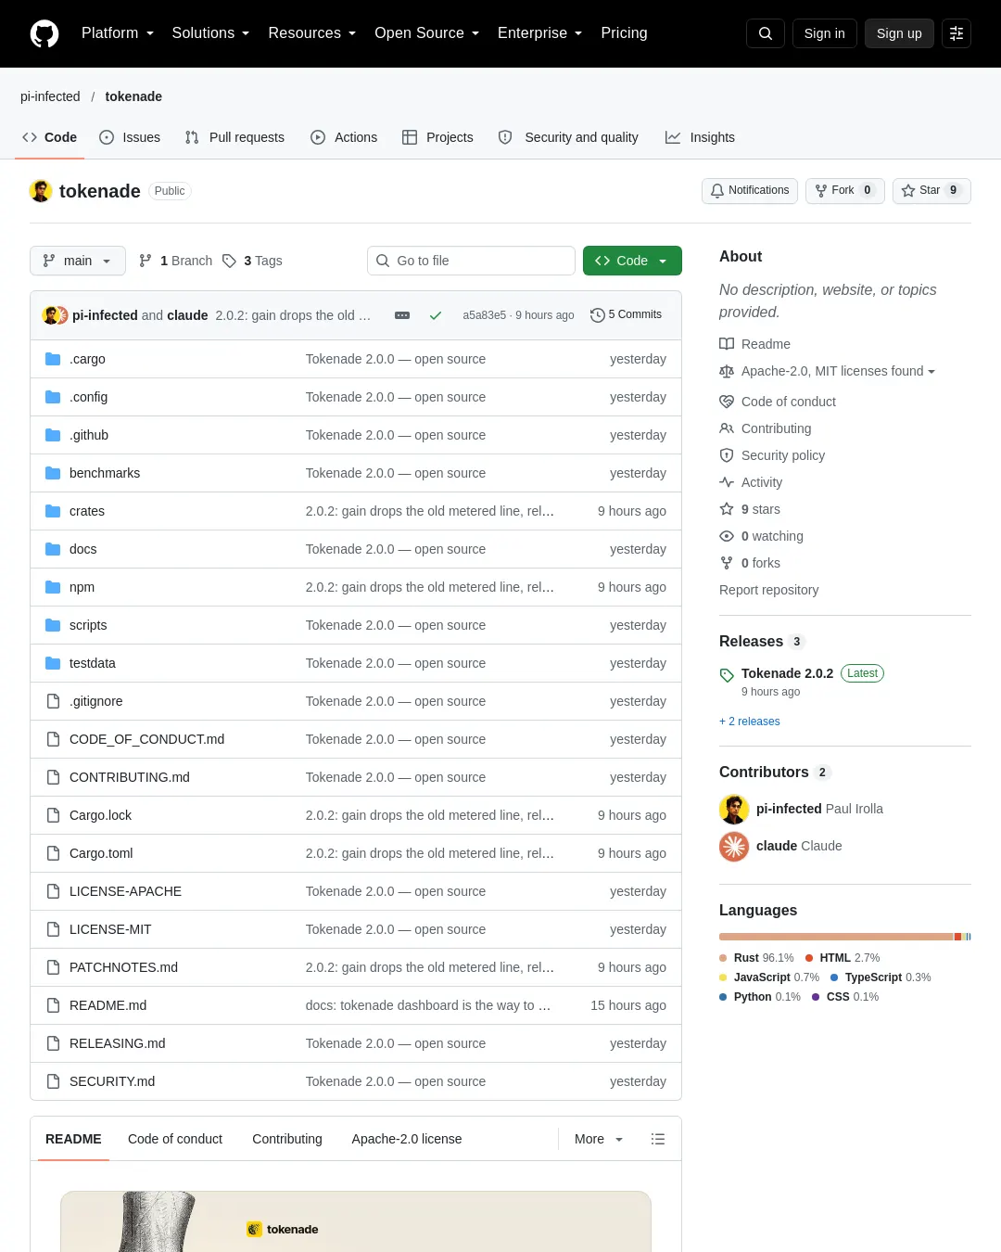
Task: Open the Cargo.toml file
Action: pos(101,853)
